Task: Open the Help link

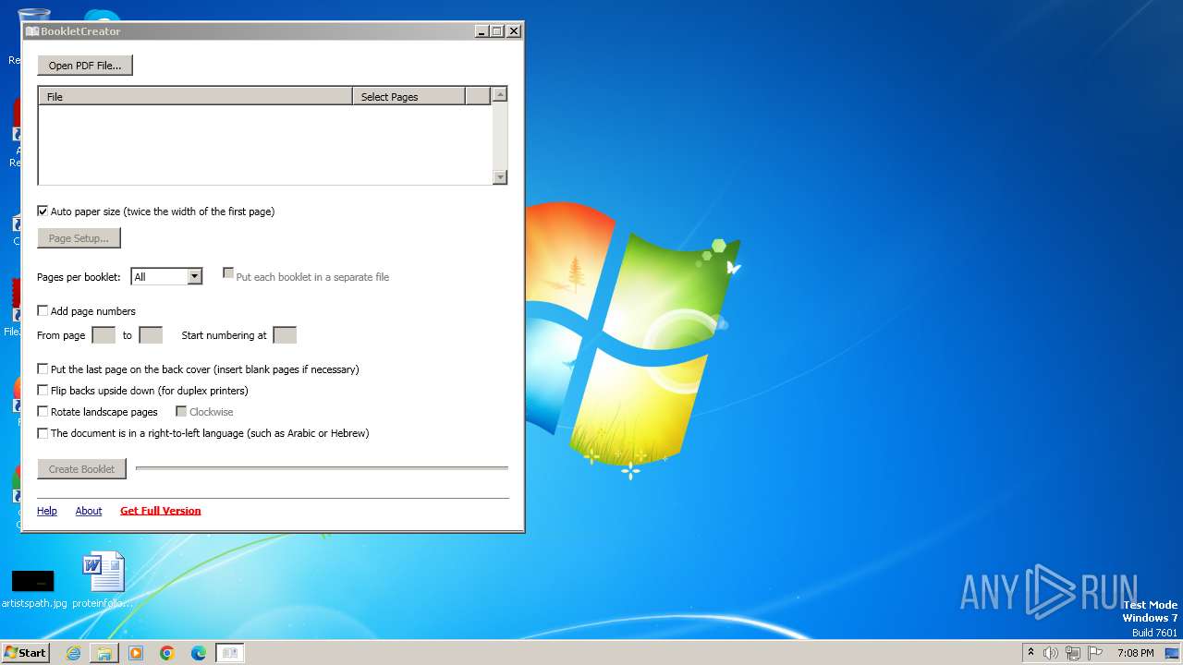Action: coord(47,511)
